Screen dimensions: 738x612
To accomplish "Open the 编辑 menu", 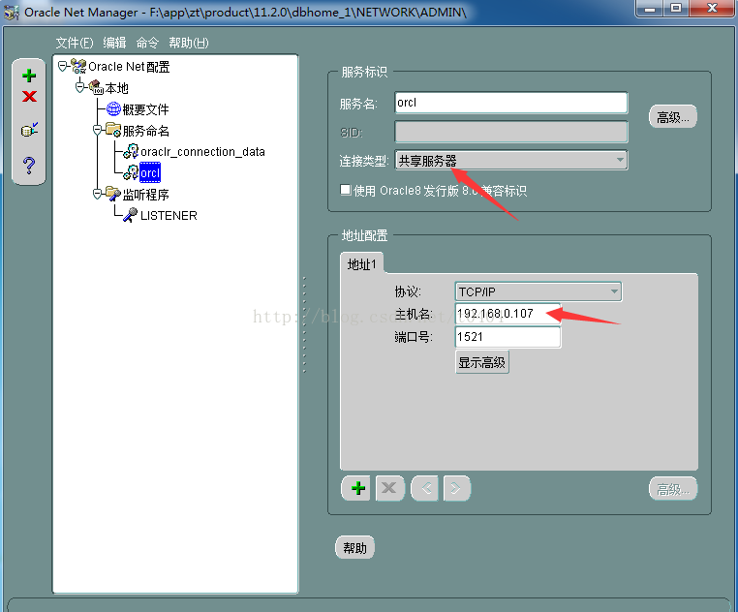I will pyautogui.click(x=114, y=43).
